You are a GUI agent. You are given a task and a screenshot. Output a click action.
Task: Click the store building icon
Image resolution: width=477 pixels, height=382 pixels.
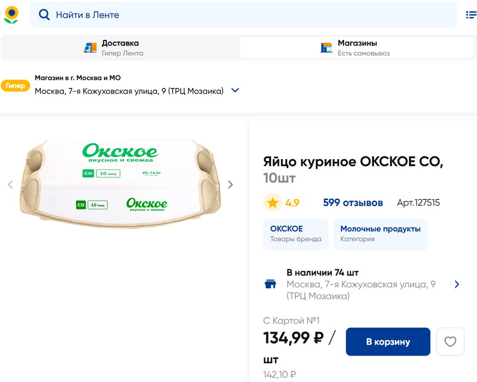click(327, 47)
